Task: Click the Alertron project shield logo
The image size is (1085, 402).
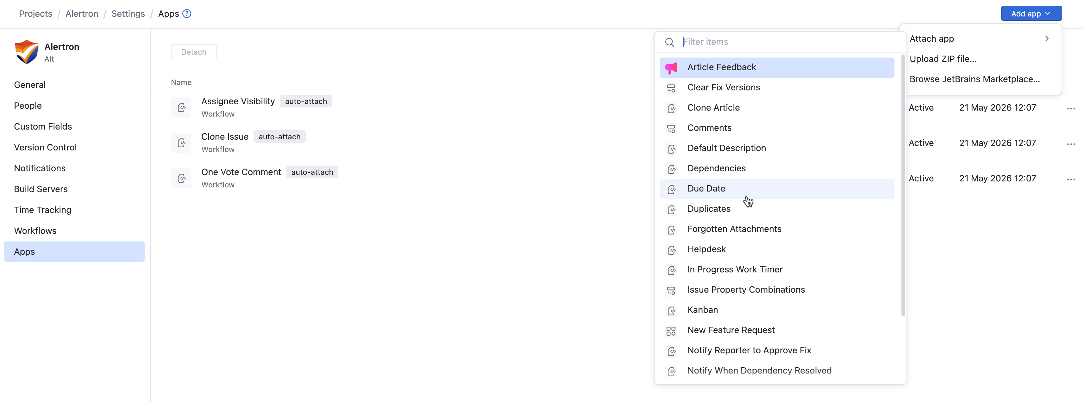Action: click(27, 52)
